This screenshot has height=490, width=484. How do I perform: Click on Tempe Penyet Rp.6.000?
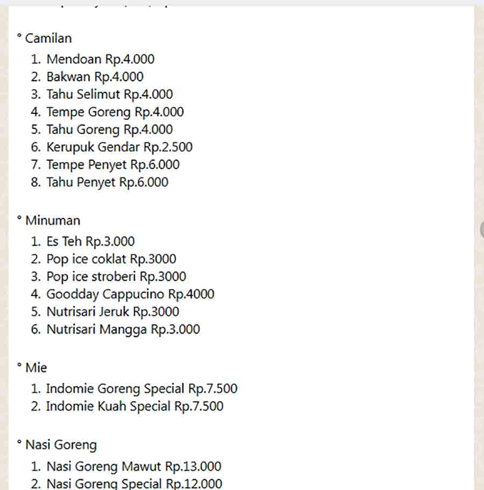coord(112,164)
